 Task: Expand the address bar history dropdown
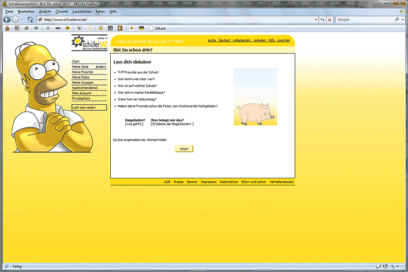tap(316, 19)
